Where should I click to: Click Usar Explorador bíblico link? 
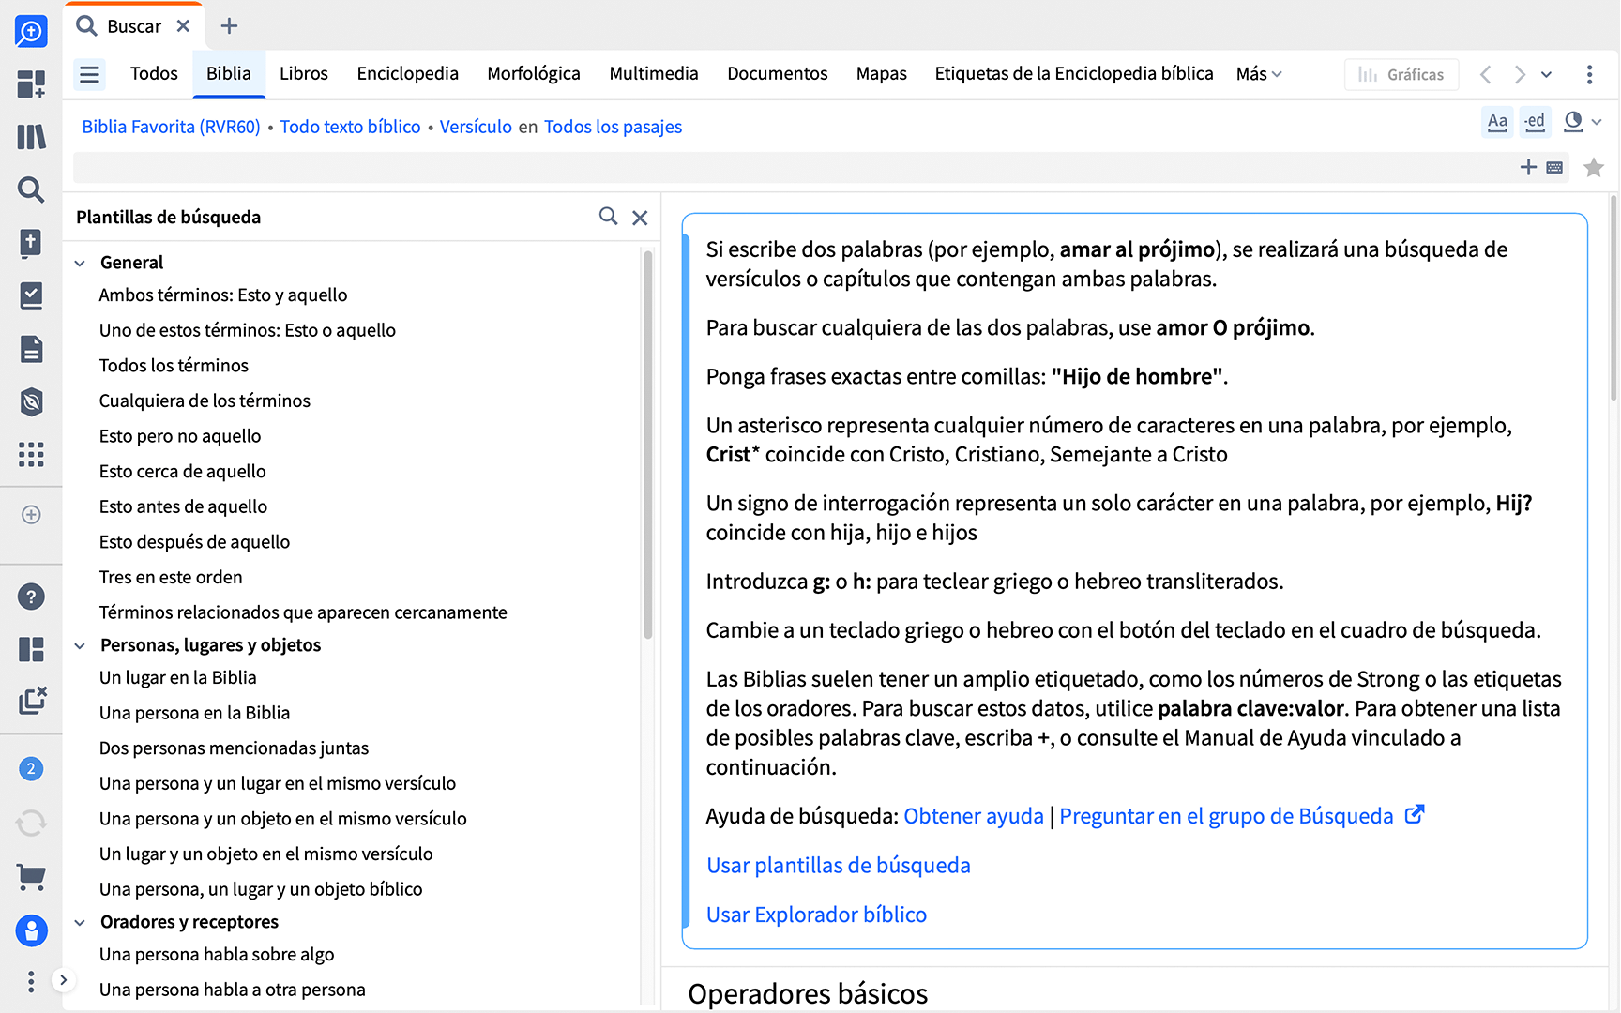point(816,915)
